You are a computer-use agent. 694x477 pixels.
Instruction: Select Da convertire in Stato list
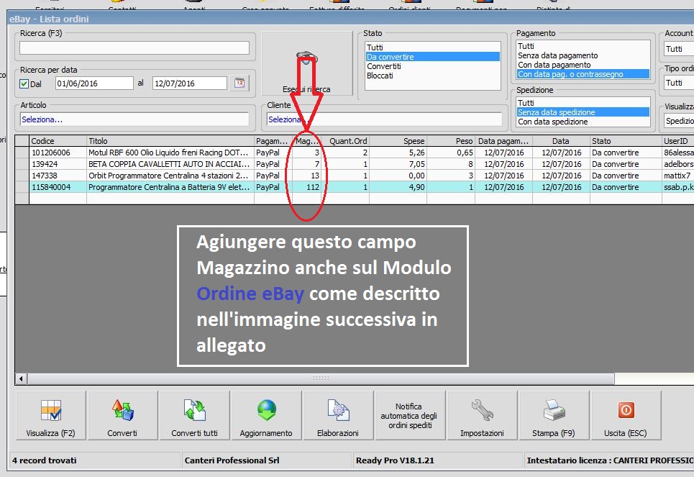(x=433, y=57)
